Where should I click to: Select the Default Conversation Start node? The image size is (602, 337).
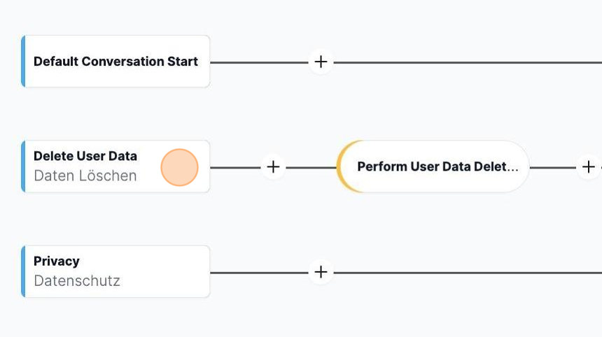pos(115,62)
